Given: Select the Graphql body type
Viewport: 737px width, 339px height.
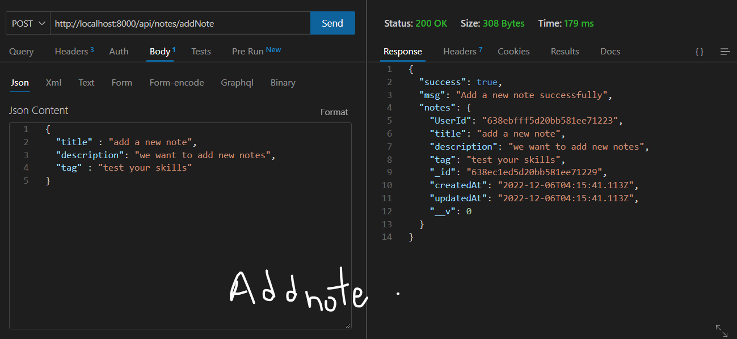Looking at the screenshot, I should click(237, 82).
